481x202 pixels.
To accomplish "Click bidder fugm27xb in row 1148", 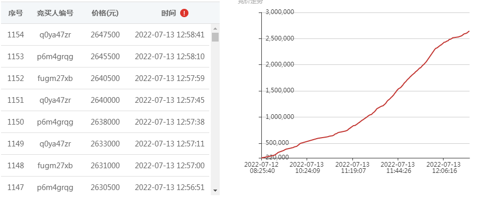I will pos(55,166).
